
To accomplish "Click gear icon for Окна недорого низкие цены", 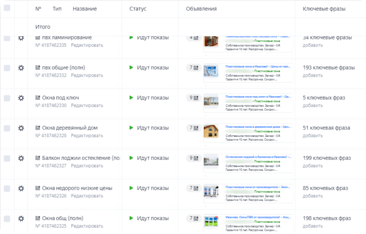I will (x=21, y=189).
